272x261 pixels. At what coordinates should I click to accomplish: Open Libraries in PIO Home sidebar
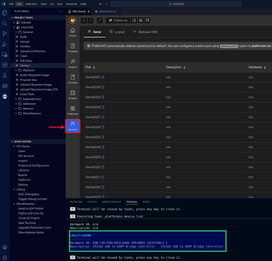pos(73,79)
